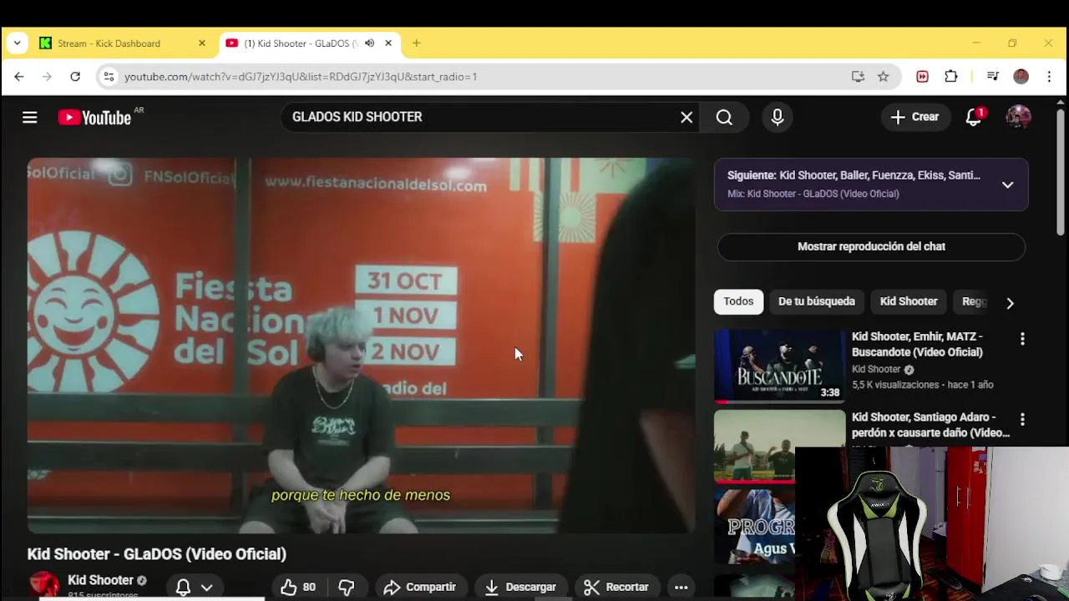Open perdón x causarte daño thumbnail
The image size is (1069, 601).
pos(779,447)
